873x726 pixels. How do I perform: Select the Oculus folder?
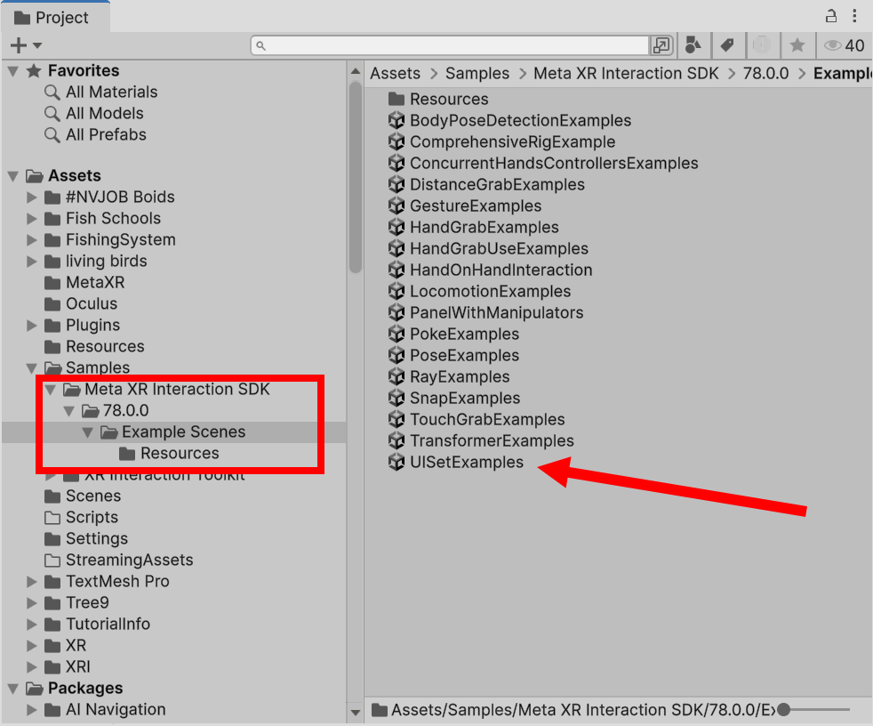click(x=81, y=303)
